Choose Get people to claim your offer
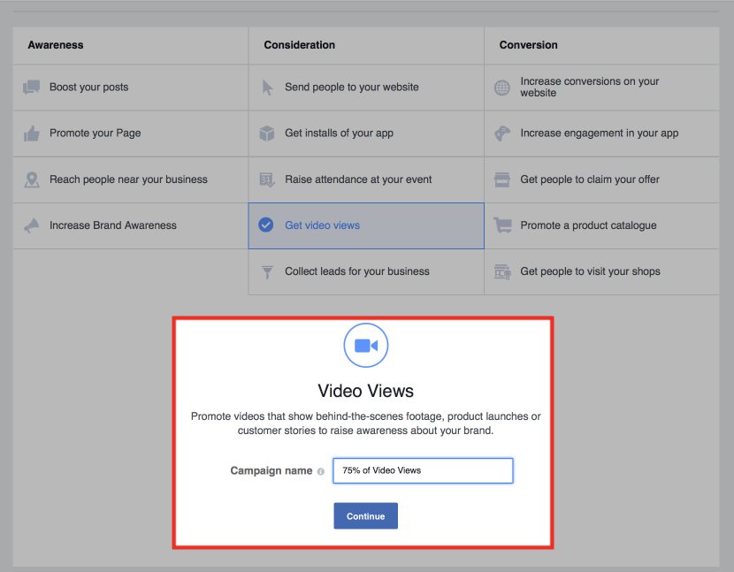734x572 pixels. 601,179
